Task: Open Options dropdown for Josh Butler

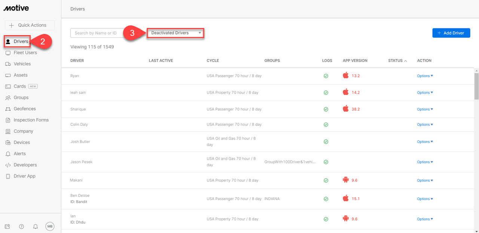Action: pos(425,142)
